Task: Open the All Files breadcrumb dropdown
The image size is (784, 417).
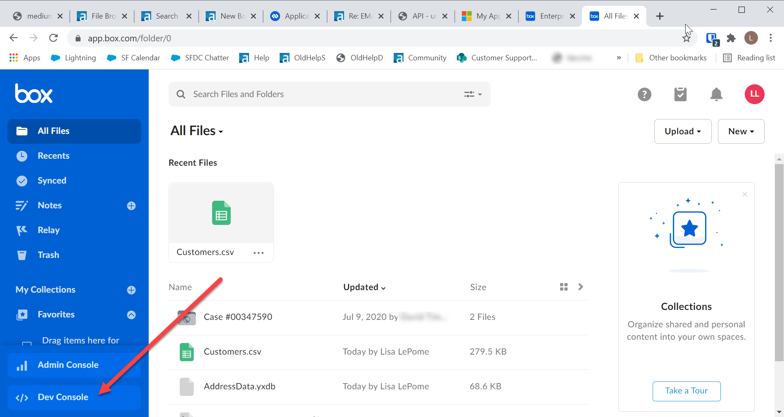Action: pos(197,131)
